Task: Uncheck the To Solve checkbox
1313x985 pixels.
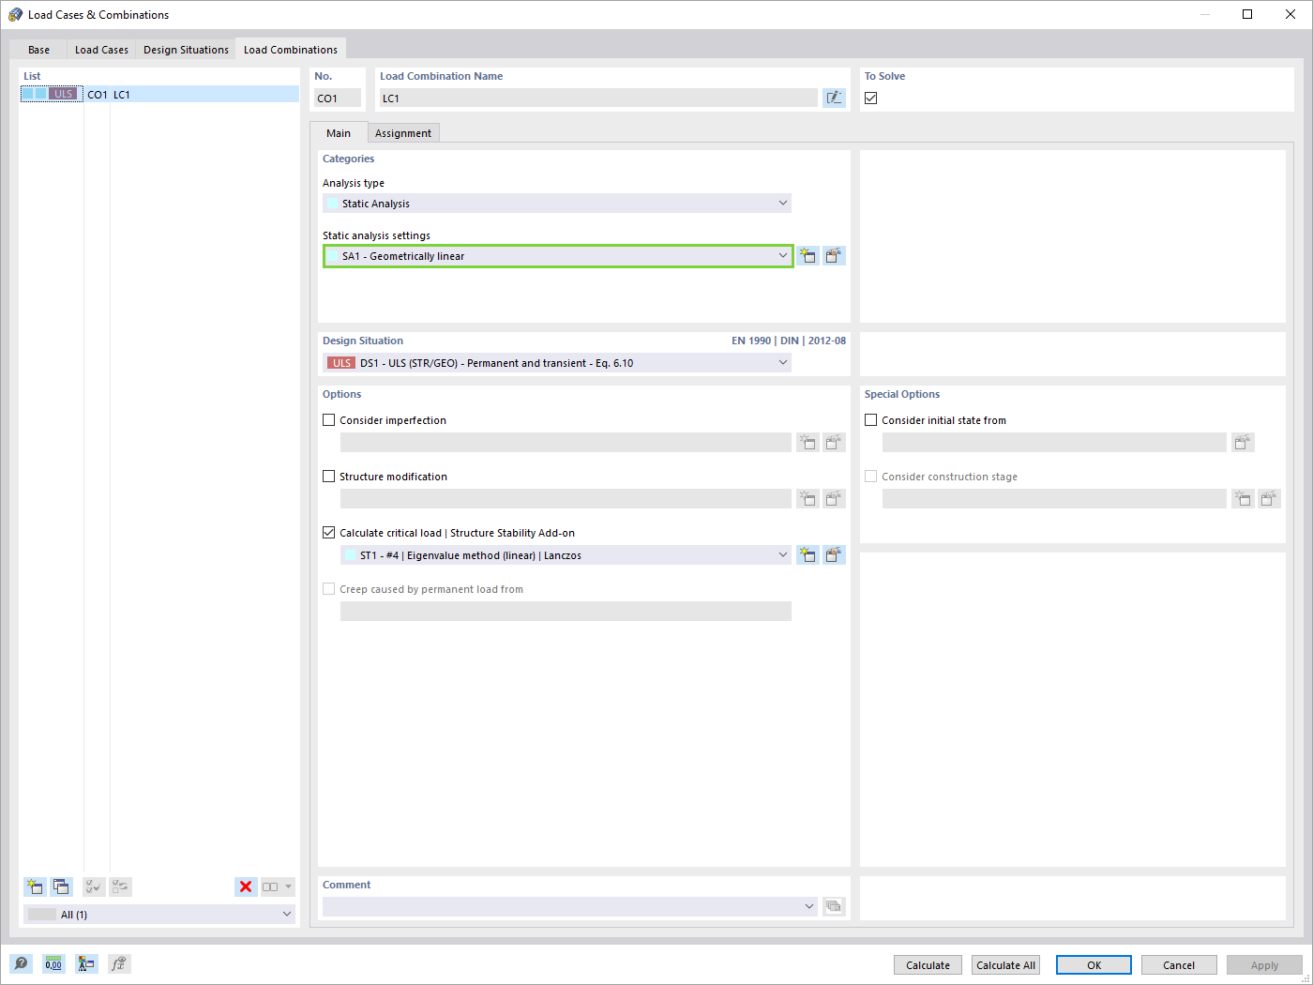Action: point(870,97)
